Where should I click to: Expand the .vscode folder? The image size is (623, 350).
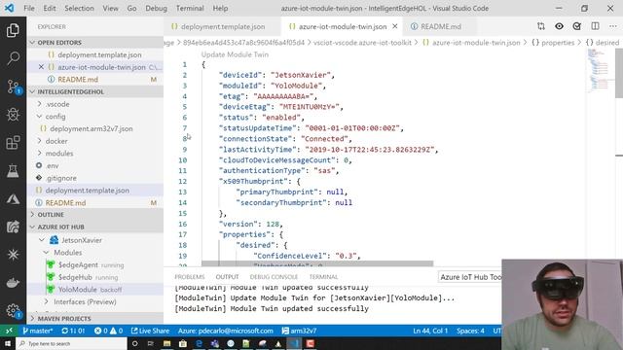95,104
